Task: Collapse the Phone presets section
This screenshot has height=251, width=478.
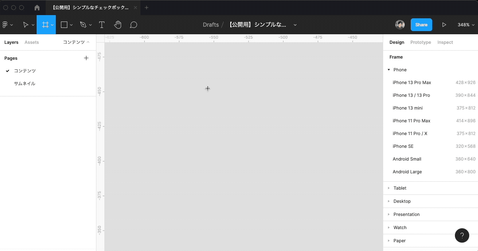Action: pyautogui.click(x=388, y=69)
